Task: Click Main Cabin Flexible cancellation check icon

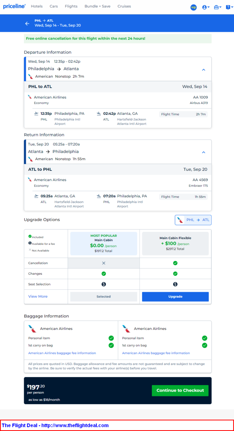Action: pyautogui.click(x=175, y=263)
